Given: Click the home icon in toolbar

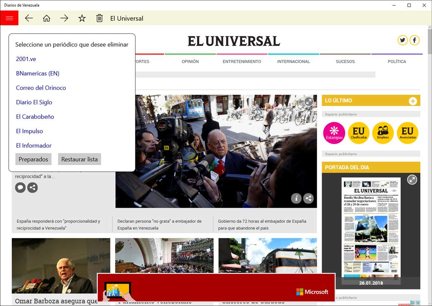Looking at the screenshot, I should tap(46, 18).
